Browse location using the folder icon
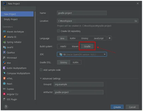 pyautogui.click(x=136, y=21)
